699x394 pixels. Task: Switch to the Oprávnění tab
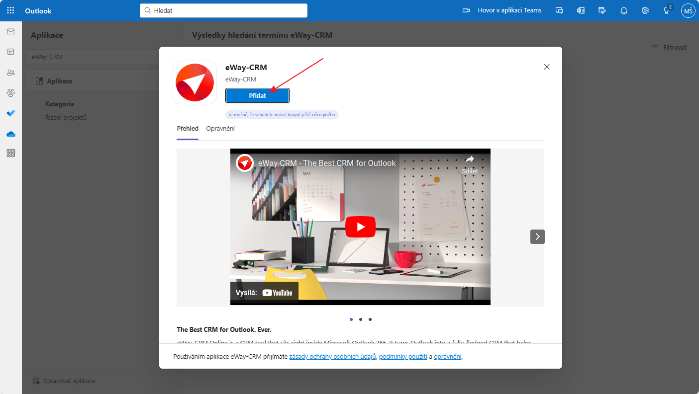220,128
